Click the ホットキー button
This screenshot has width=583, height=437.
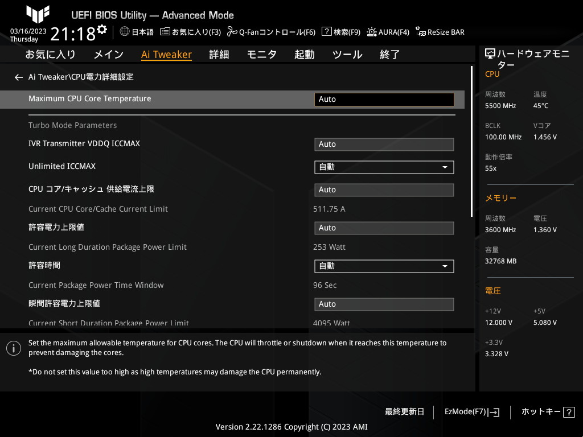tap(541, 412)
